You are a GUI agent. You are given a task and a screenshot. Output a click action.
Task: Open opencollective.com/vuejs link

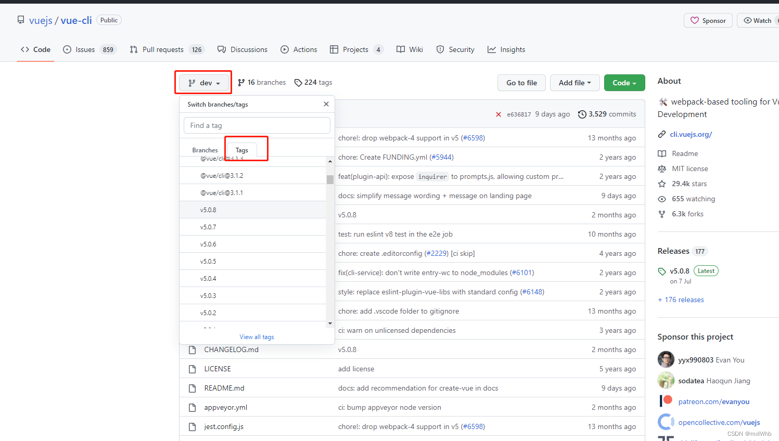(719, 422)
